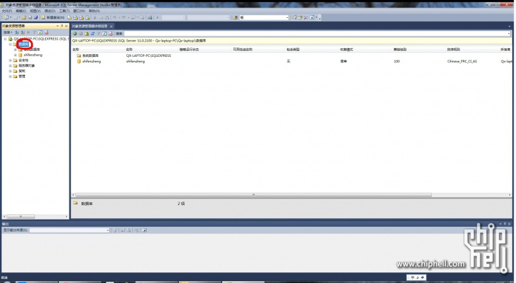Click Disconnect icon in Object Explorer
This screenshot has width=516, height=283.
(x=22, y=32)
